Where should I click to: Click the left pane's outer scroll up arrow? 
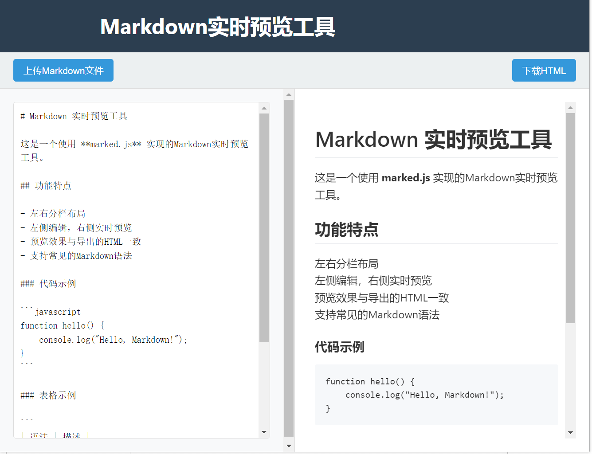(x=289, y=94)
